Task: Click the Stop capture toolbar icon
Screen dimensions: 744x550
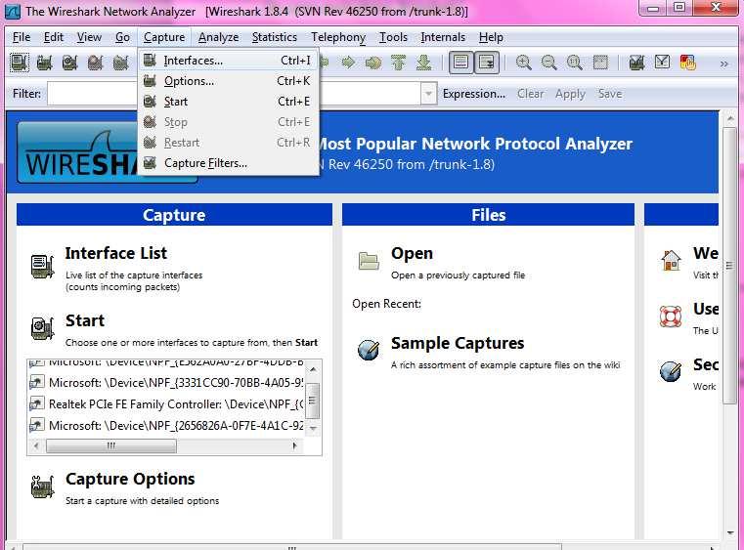Action: (96, 63)
